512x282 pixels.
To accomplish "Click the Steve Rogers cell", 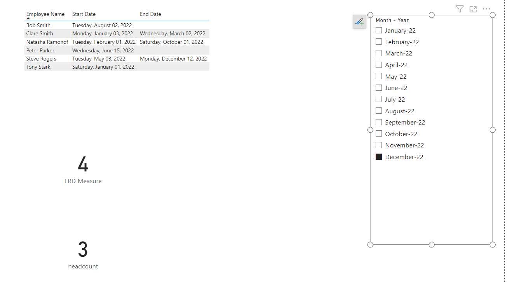I will (x=41, y=59).
